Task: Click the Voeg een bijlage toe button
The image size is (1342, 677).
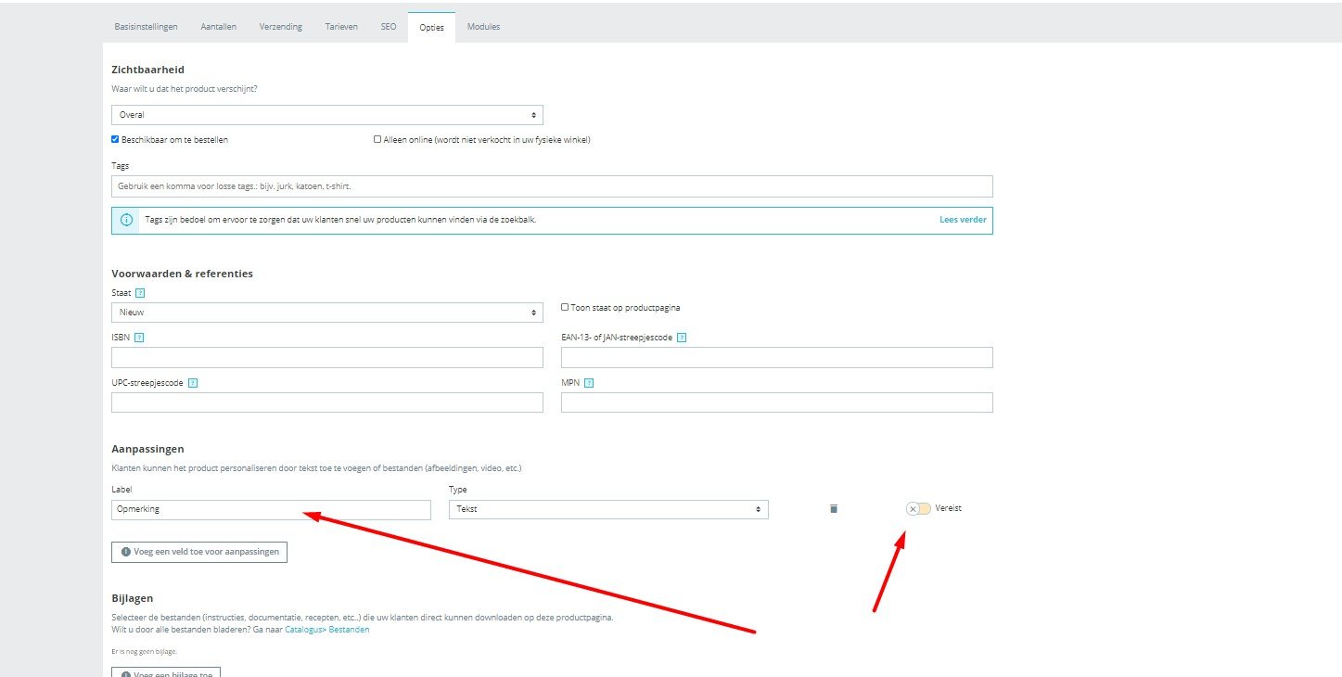Action: pos(166,674)
